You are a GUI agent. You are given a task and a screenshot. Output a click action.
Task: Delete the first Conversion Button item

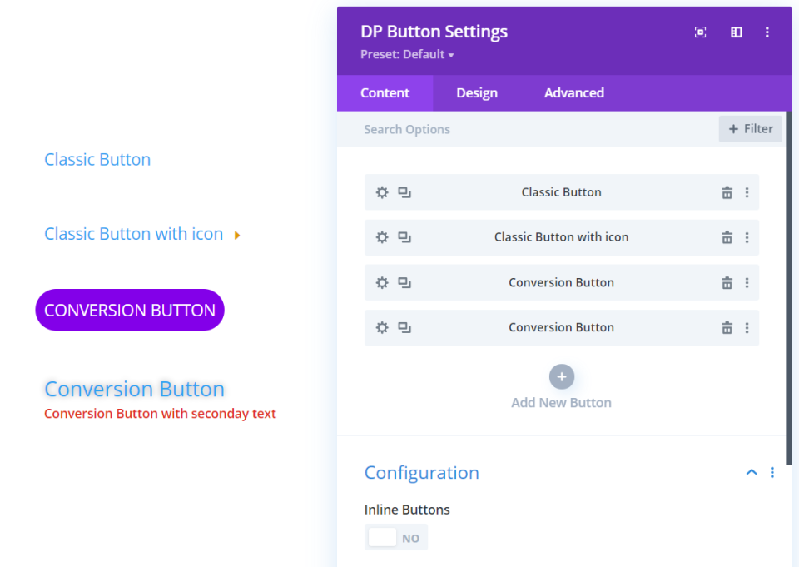pyautogui.click(x=727, y=283)
